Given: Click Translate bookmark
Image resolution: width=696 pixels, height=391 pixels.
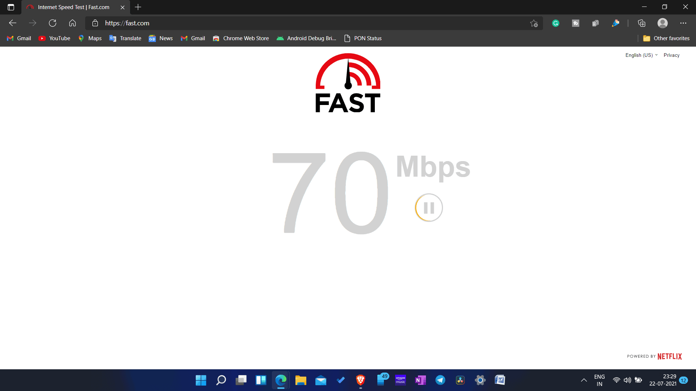Looking at the screenshot, I should point(125,38).
